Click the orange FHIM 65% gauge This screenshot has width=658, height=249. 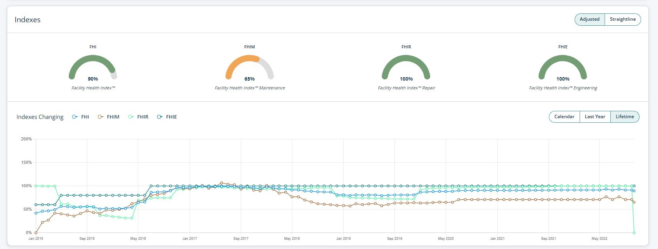tap(250, 67)
